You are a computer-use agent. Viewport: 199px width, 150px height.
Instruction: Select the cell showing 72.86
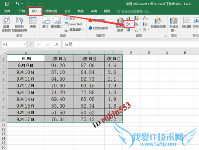click(x=89, y=92)
